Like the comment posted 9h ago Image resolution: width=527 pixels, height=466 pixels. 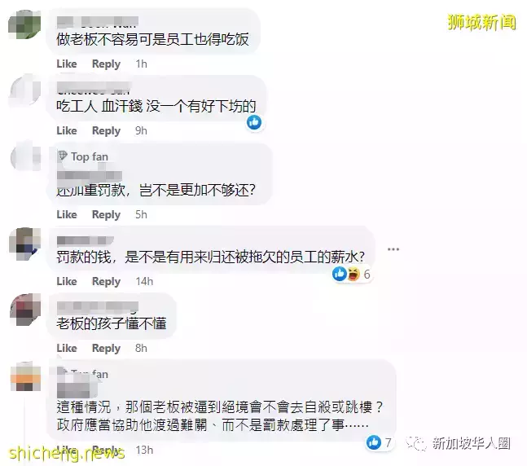tap(67, 130)
